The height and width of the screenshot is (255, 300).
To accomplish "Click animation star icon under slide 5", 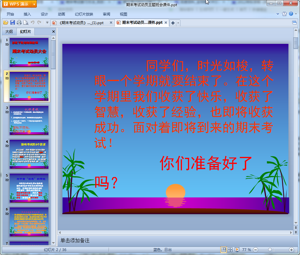I will (7, 180).
